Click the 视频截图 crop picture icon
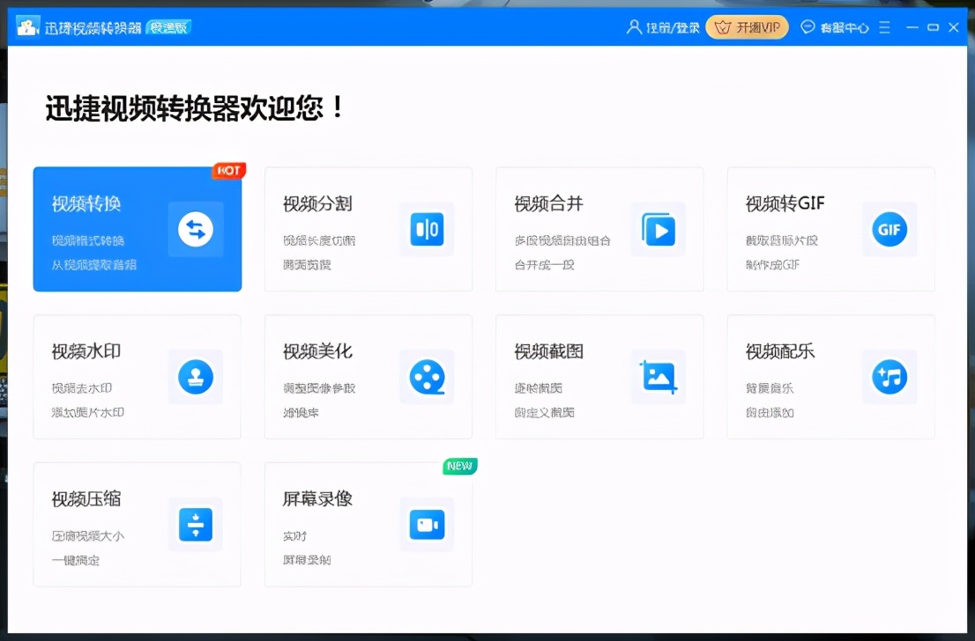Screen dimensions: 975x641 pos(659,377)
